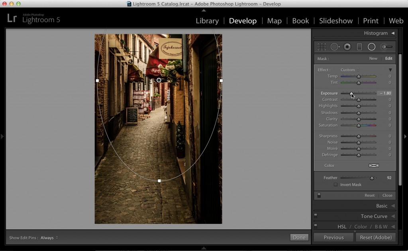This screenshot has height=251, width=408.
Task: Select the Adjustment Brush tool
Action: tap(386, 47)
